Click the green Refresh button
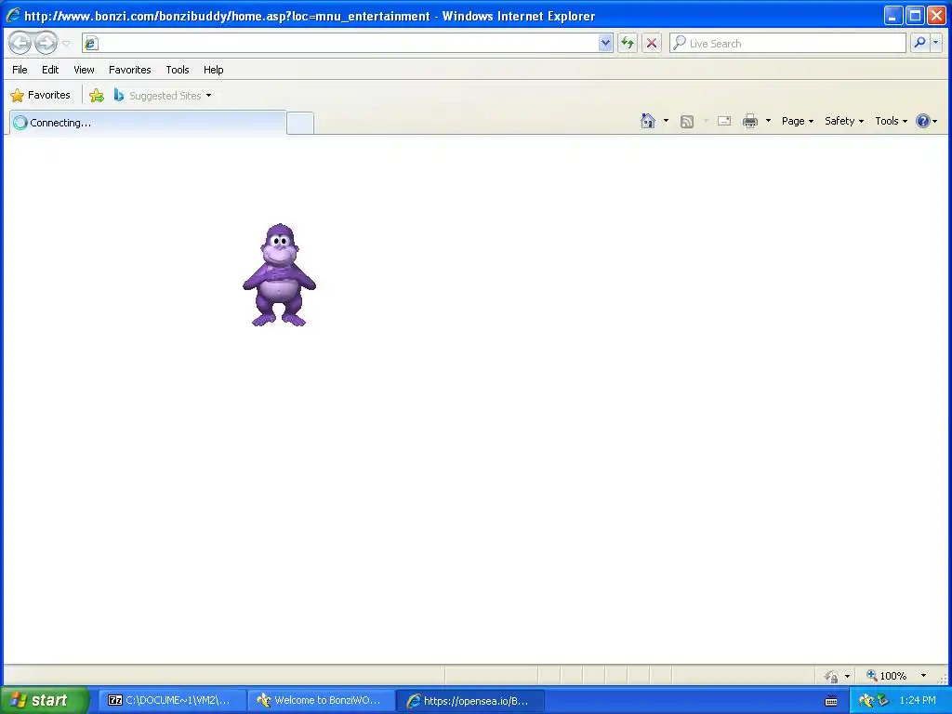 (x=628, y=43)
